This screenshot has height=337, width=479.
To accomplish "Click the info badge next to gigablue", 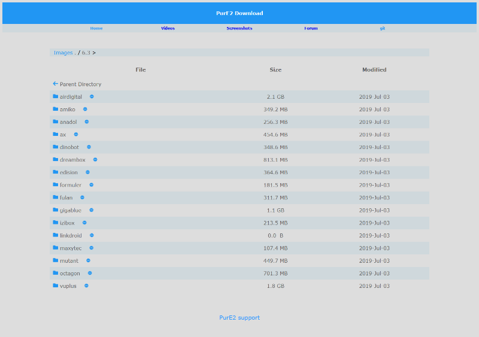I will (92, 210).
